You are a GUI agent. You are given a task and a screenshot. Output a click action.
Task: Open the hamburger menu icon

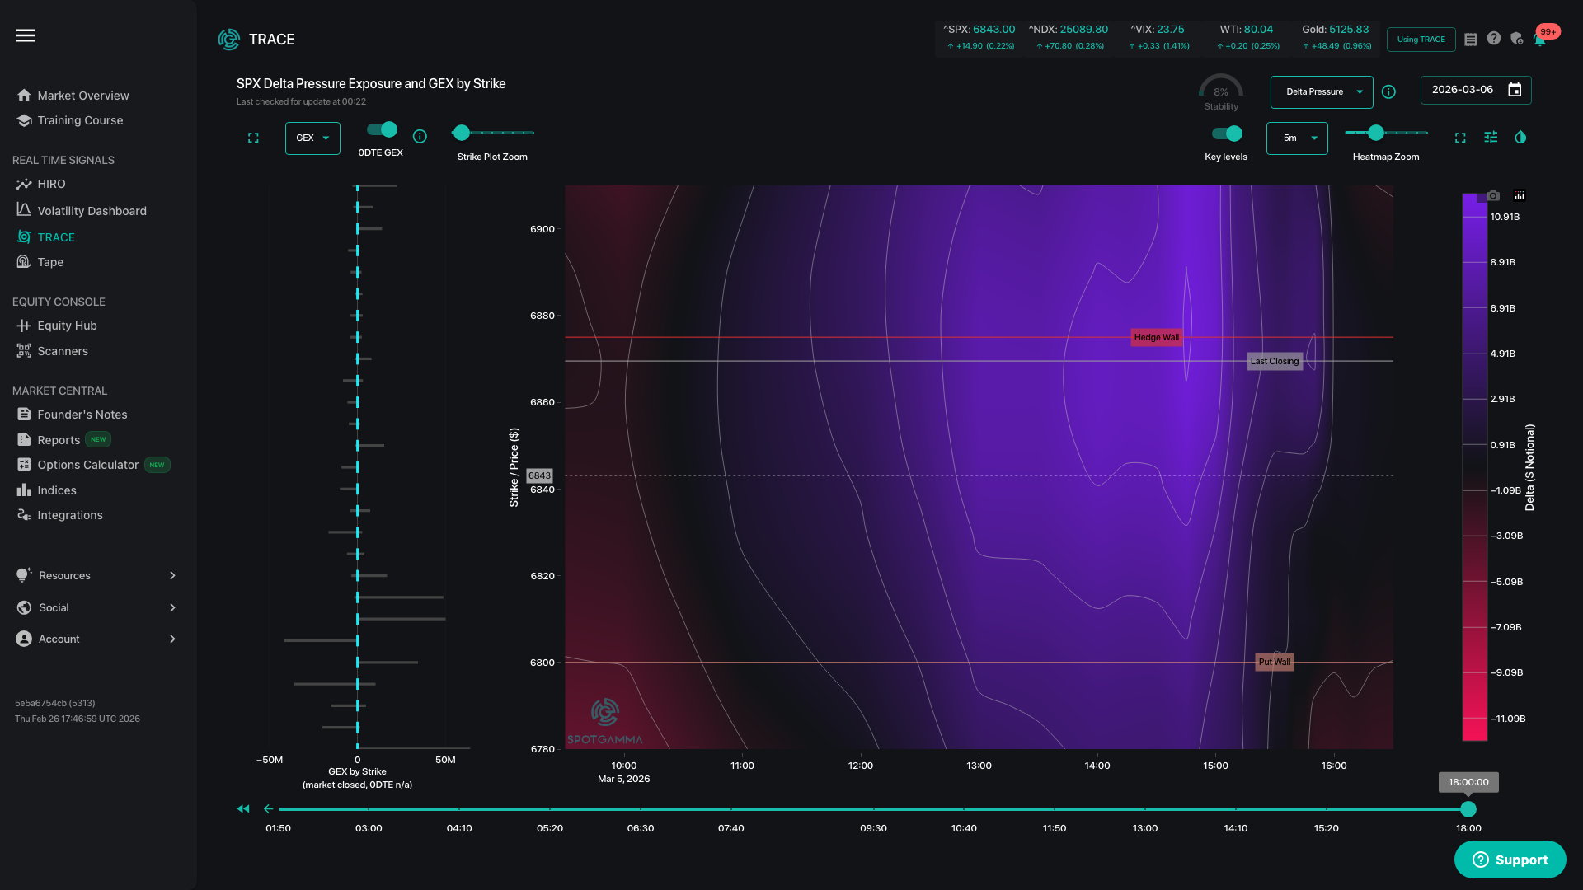click(x=26, y=35)
